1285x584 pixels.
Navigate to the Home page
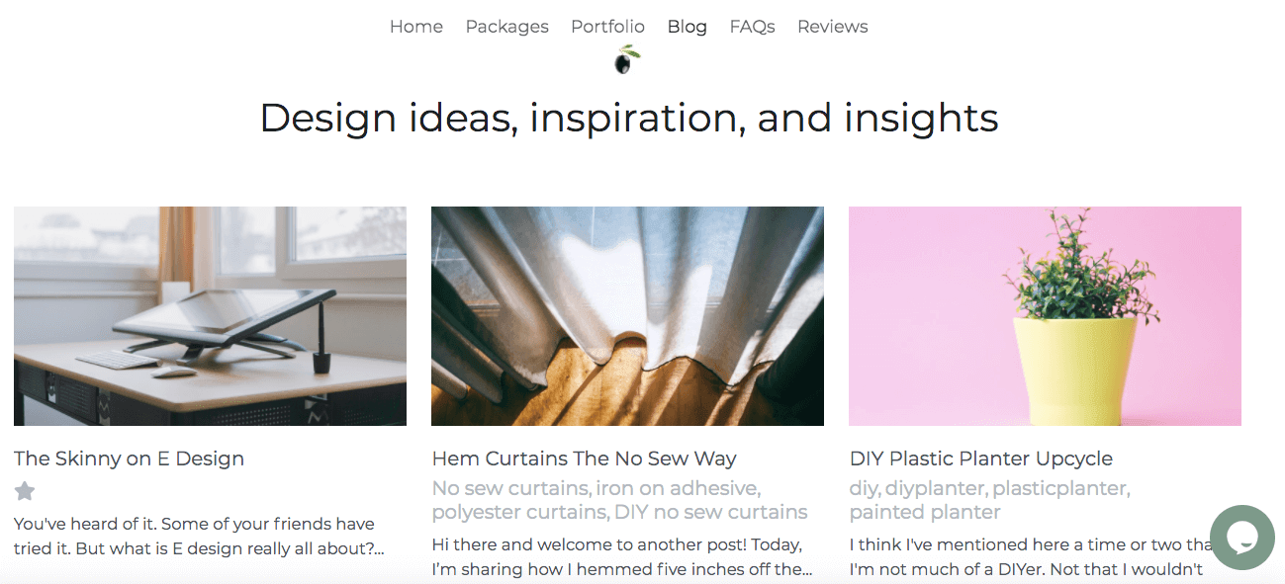[x=415, y=27]
